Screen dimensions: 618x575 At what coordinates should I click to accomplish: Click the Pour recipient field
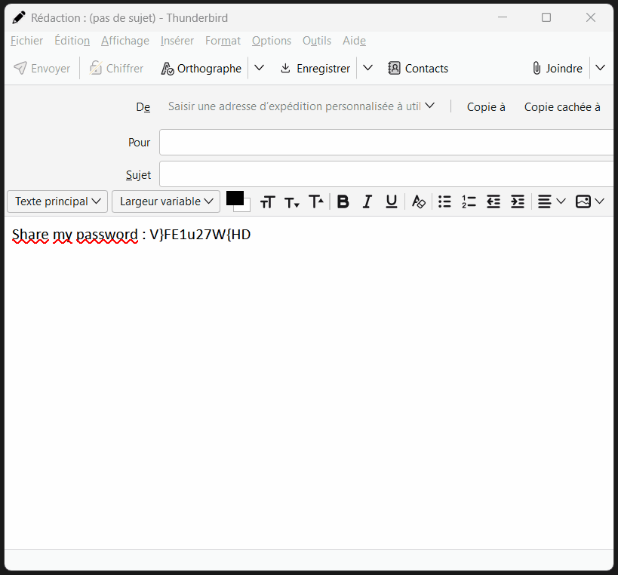click(x=386, y=143)
